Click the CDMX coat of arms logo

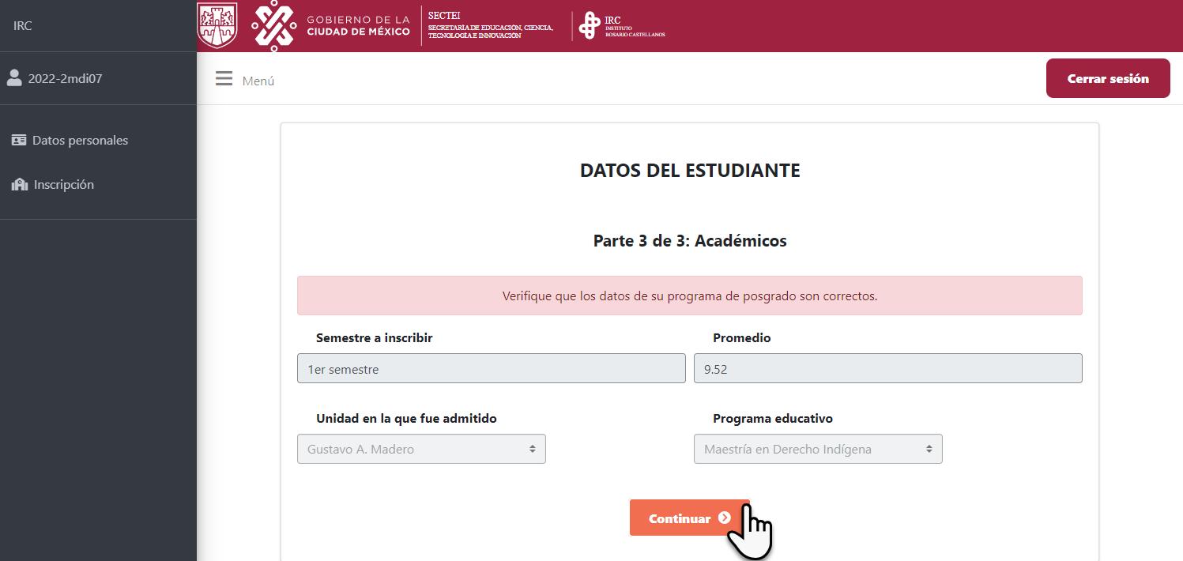click(x=217, y=25)
